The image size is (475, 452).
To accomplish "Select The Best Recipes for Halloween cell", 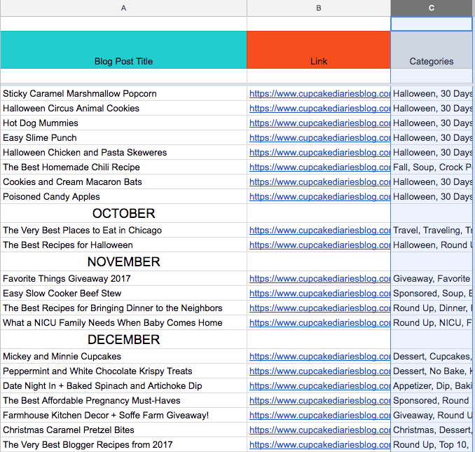I will [x=123, y=245].
